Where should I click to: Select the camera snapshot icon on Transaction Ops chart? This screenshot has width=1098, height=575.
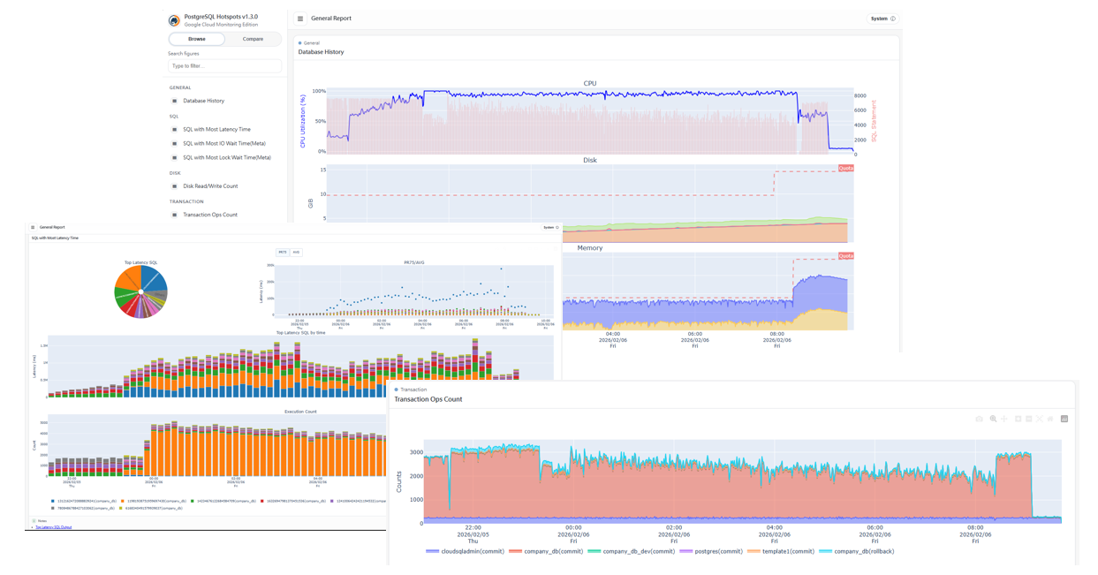click(x=979, y=419)
